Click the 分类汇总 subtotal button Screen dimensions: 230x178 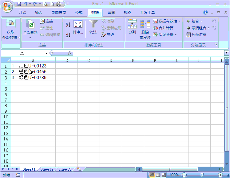click(196, 35)
